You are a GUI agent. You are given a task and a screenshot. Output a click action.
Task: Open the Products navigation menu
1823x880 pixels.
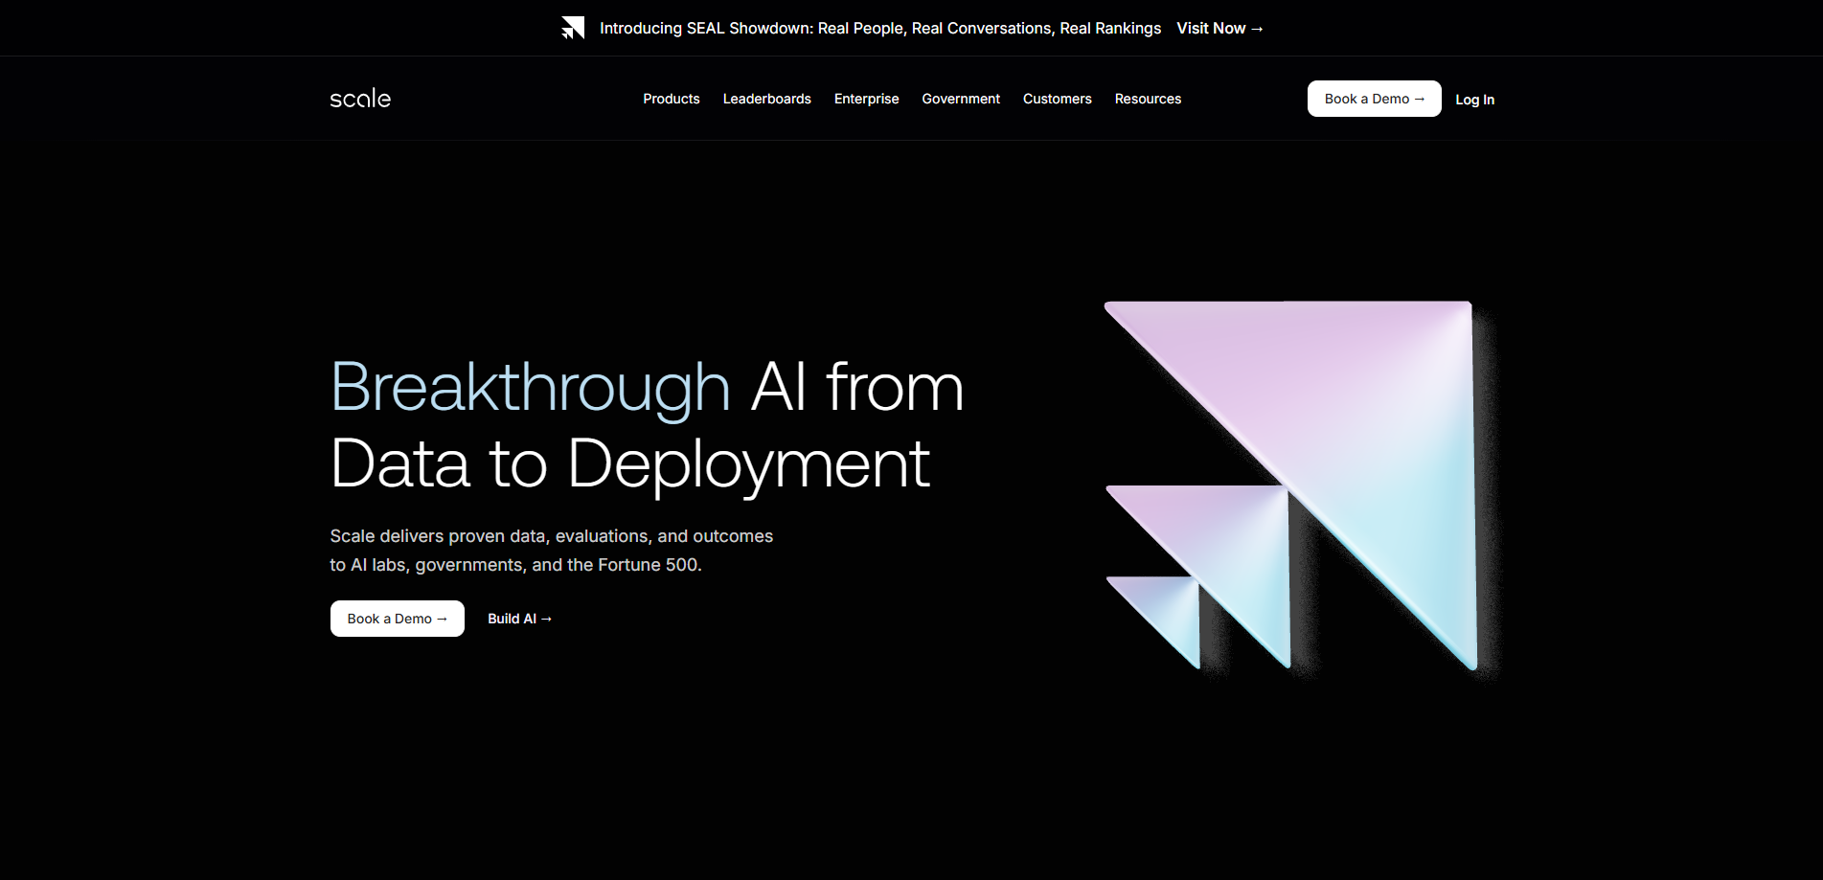tap(671, 99)
